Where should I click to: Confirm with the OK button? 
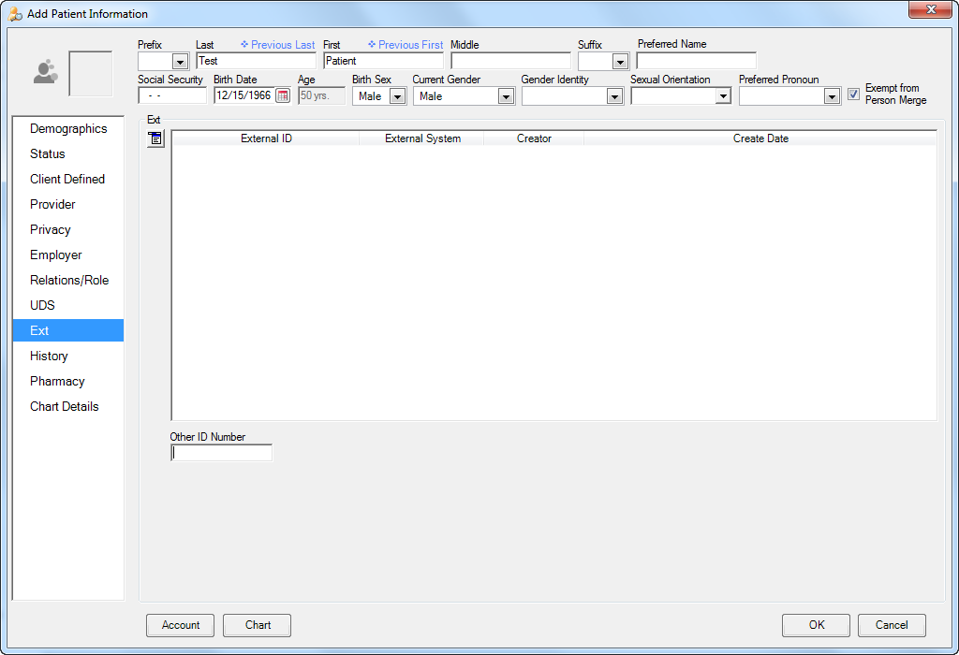point(816,625)
